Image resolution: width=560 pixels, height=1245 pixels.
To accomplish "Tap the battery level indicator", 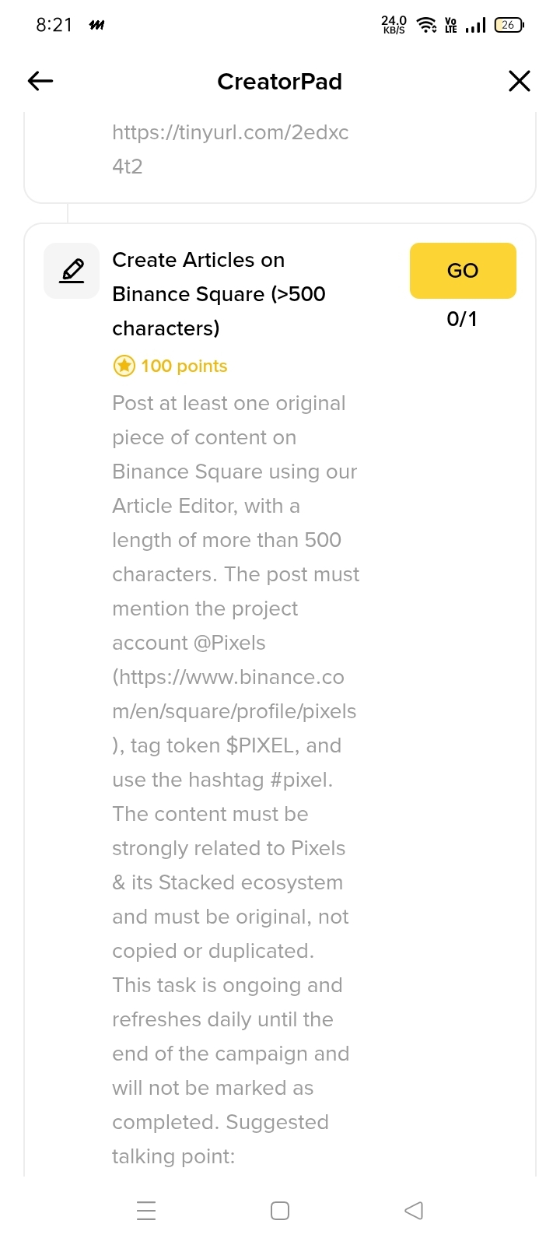I will 509,25.
